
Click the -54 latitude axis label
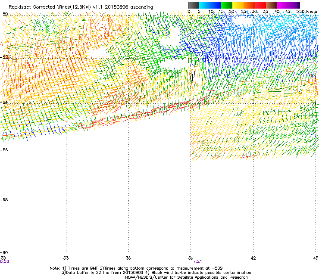point(4,102)
